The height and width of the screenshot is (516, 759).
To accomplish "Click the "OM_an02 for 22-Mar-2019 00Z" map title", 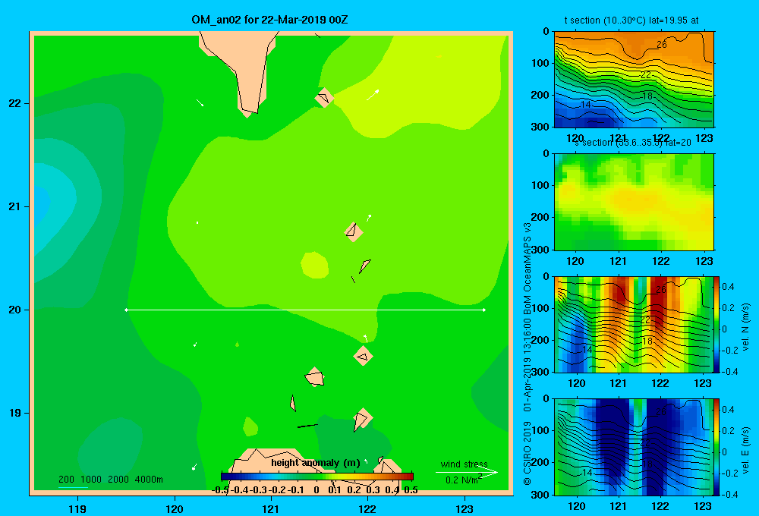I will click(269, 20).
